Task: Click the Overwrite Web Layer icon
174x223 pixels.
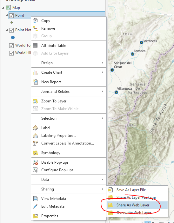Action: click(x=110, y=213)
